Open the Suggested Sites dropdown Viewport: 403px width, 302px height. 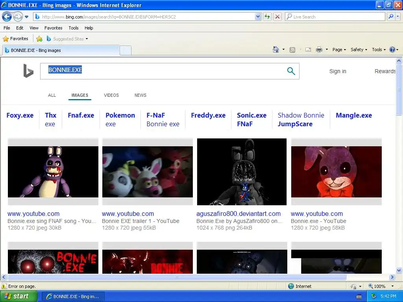[x=67, y=39]
